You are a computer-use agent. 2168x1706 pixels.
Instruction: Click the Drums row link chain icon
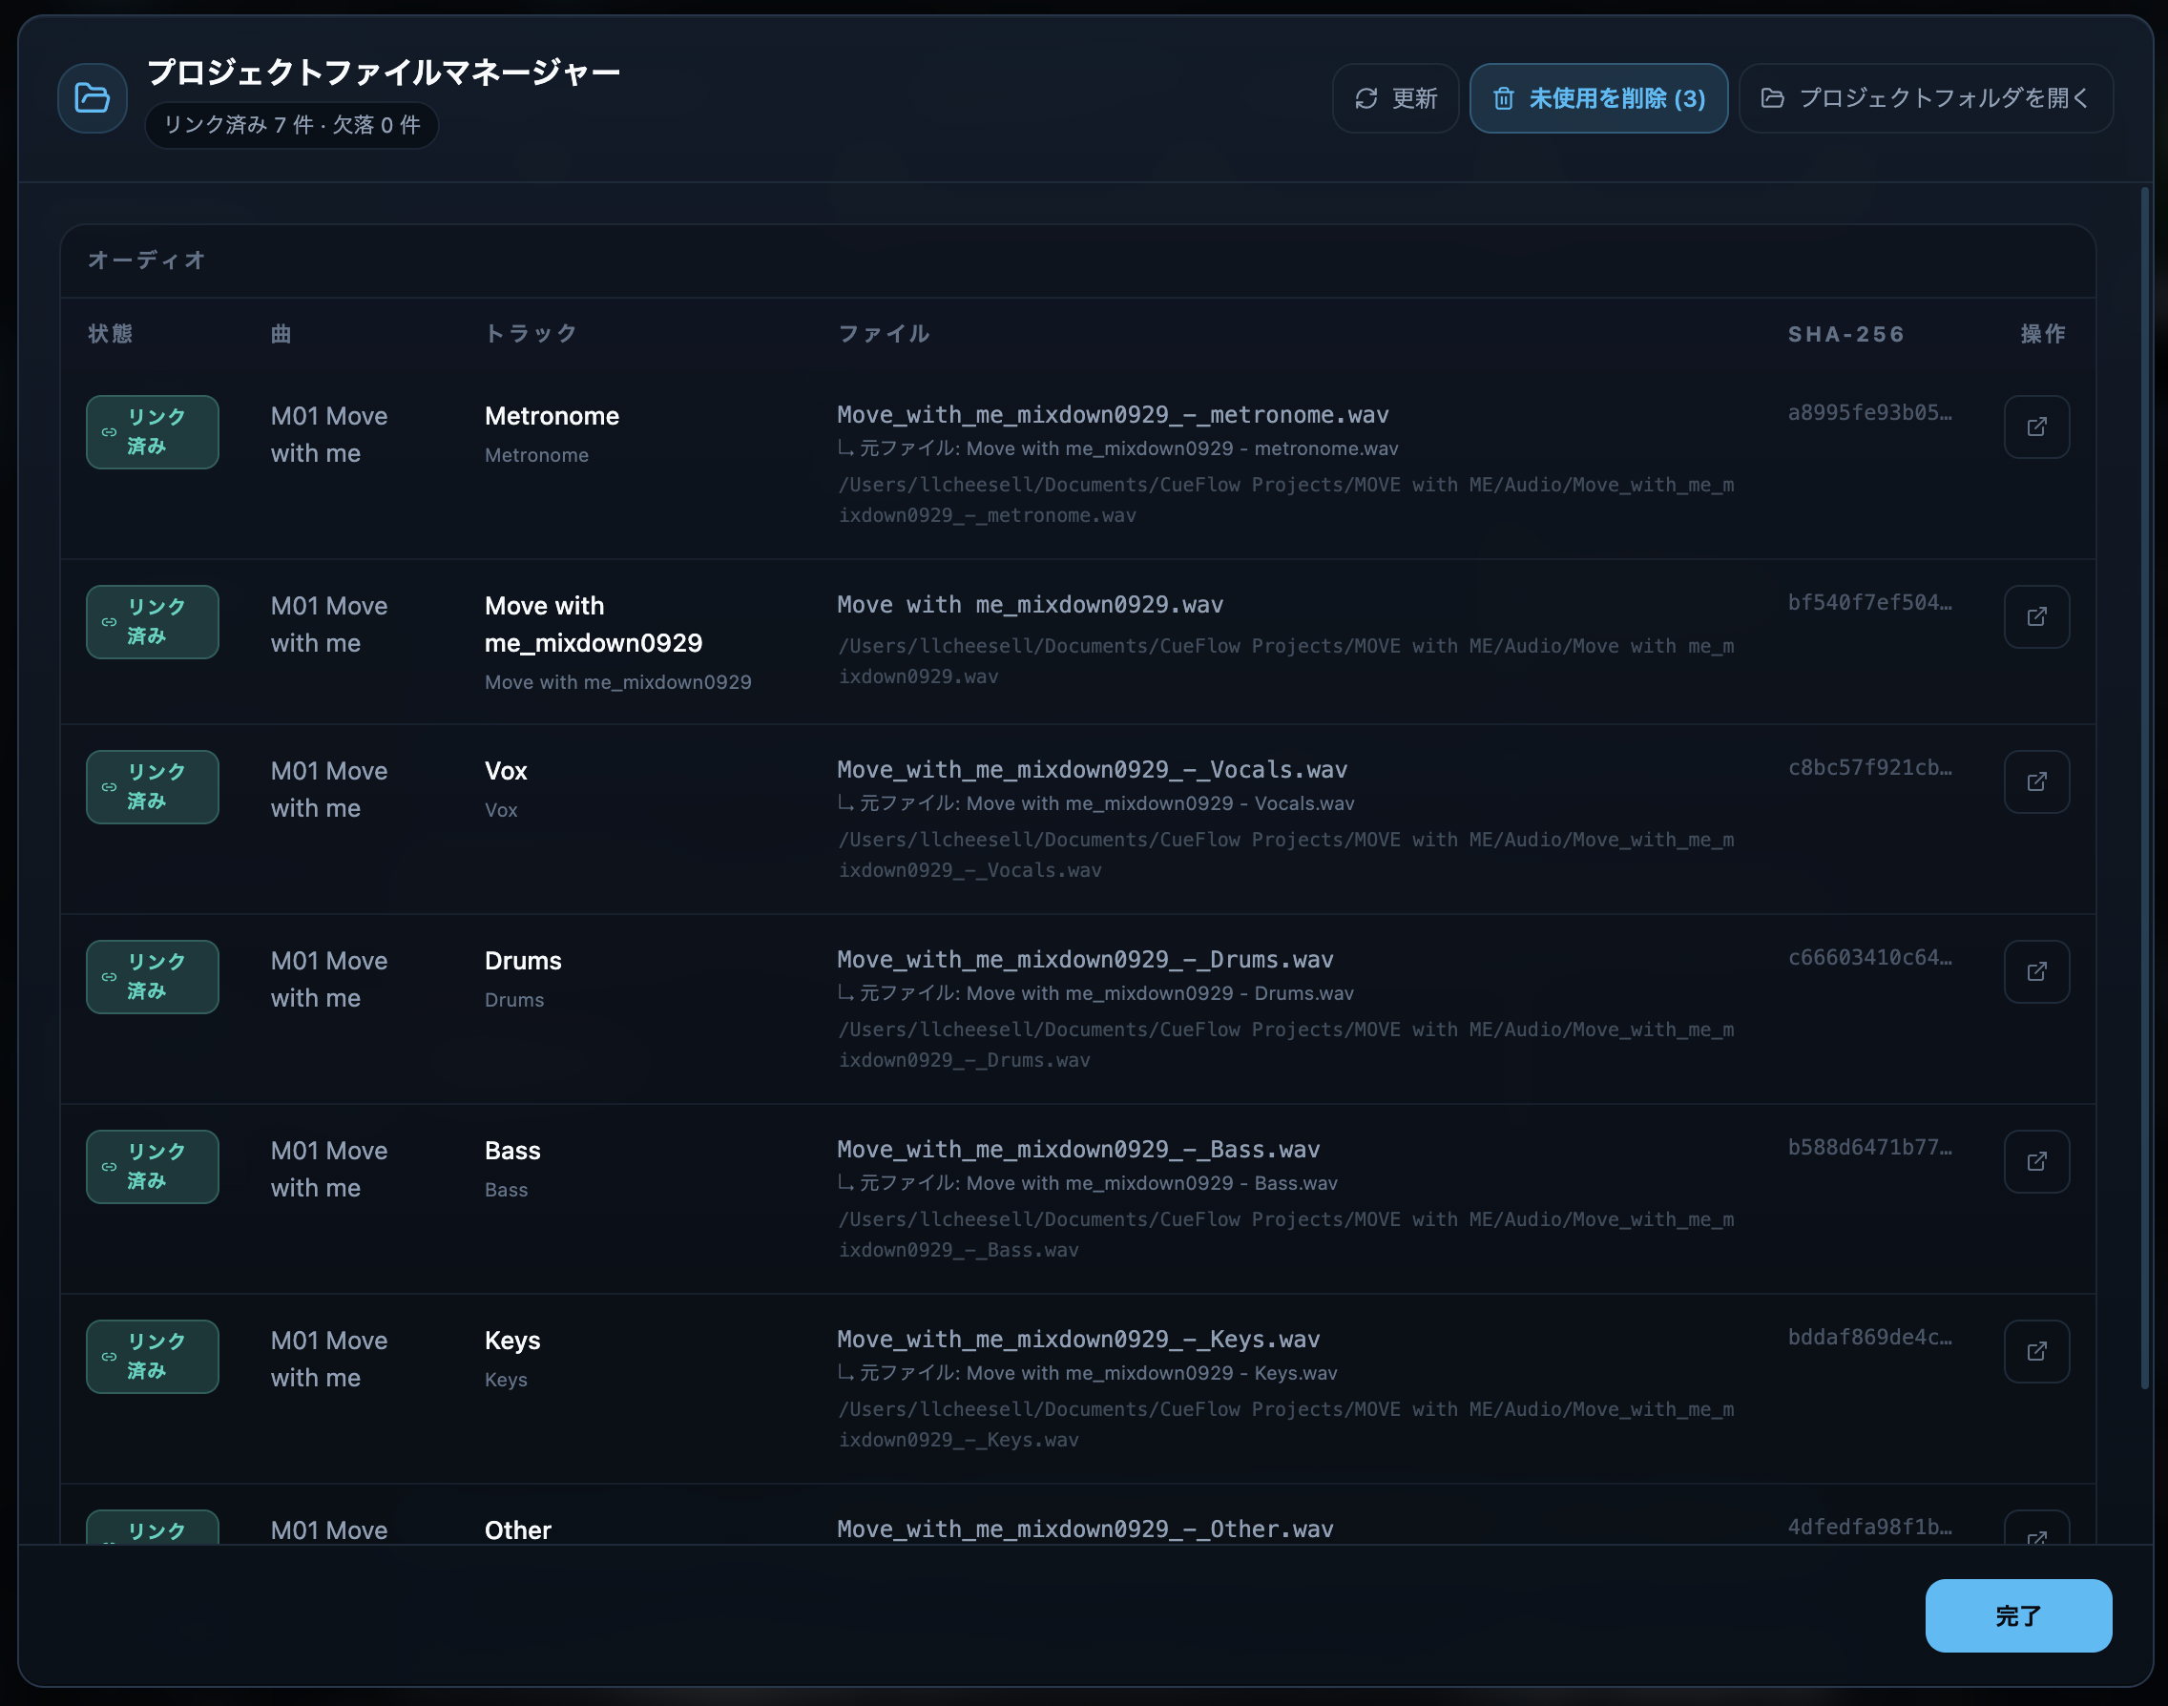point(109,977)
